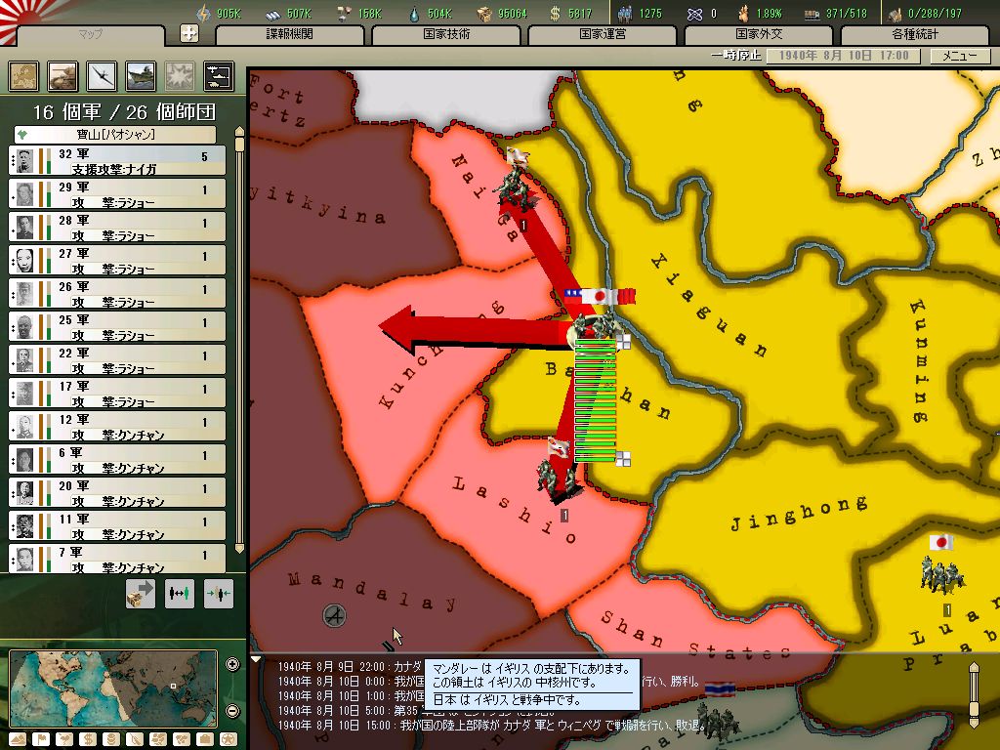Screen dimensions: 1000x750
Task: Select the 17軍 army row
Action: coord(117,393)
